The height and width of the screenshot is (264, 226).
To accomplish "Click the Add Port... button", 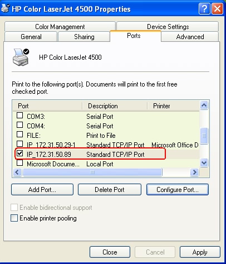I will point(42,190).
